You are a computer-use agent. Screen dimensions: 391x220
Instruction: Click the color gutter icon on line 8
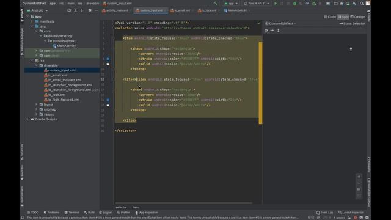(x=108, y=59)
